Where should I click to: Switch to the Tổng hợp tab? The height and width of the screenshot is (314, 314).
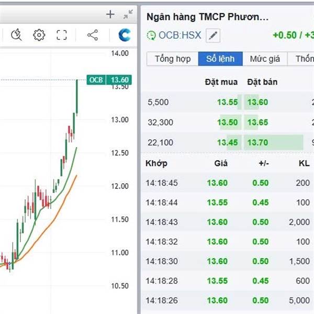(173, 59)
